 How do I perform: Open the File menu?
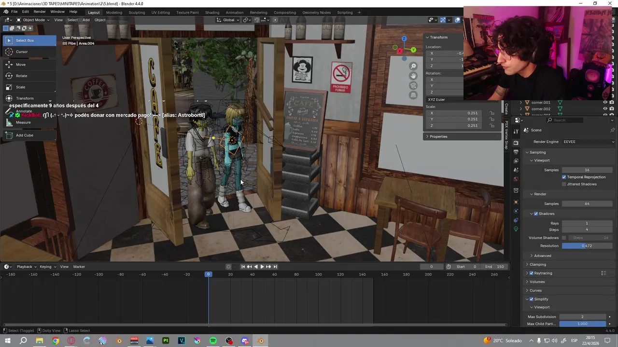pos(14,12)
